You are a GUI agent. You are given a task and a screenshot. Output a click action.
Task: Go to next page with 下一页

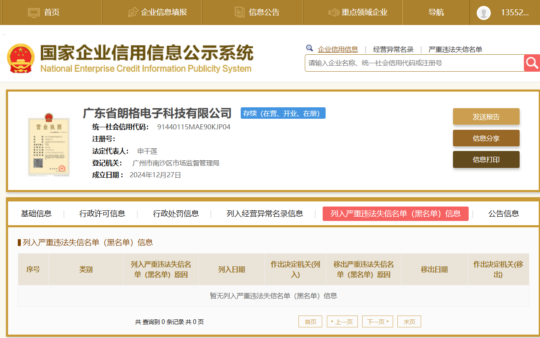[x=377, y=322]
